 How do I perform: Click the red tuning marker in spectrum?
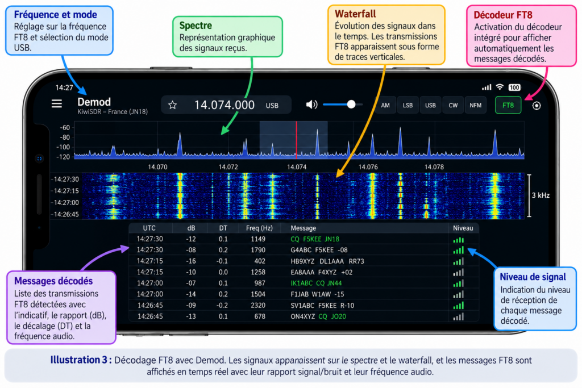(296, 140)
